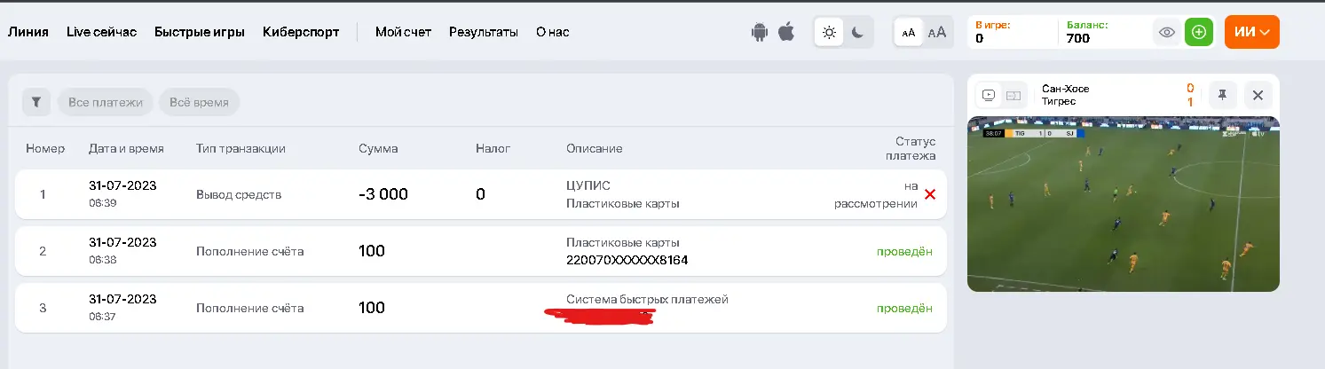Image resolution: width=1325 pixels, height=369 pixels.
Task: Open the Все платежи filter
Action: tap(106, 102)
